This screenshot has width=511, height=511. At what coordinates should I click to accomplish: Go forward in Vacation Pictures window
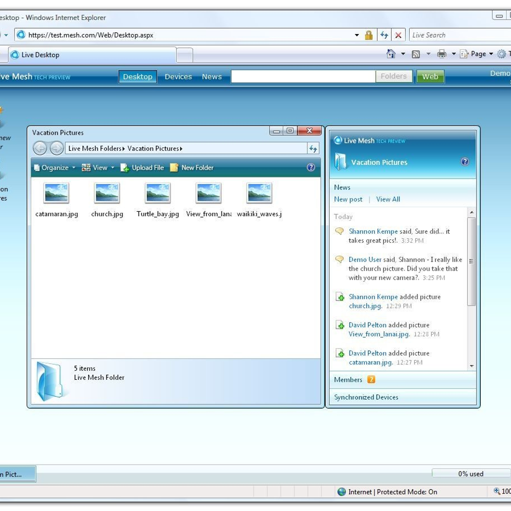(x=57, y=148)
